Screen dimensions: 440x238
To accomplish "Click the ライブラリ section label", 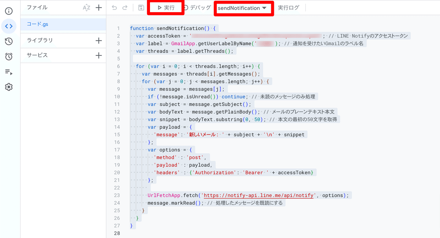I will tap(40, 41).
